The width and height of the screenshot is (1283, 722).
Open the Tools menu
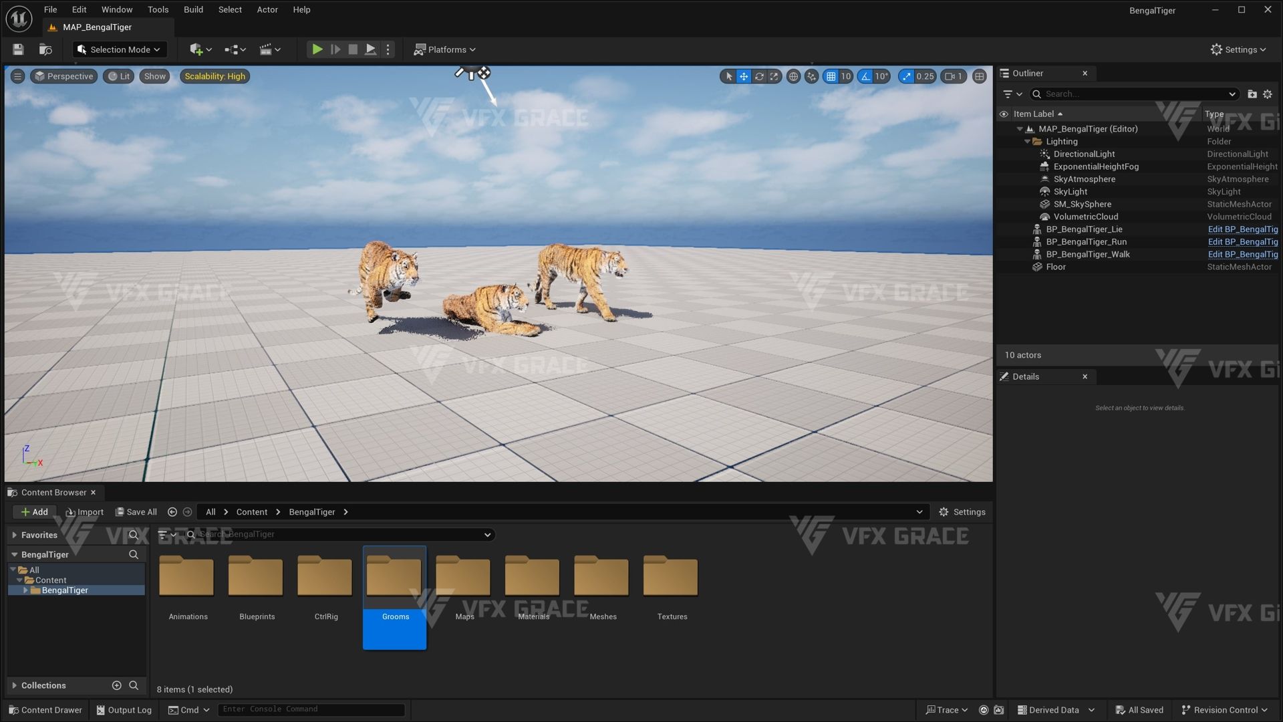[x=158, y=9]
